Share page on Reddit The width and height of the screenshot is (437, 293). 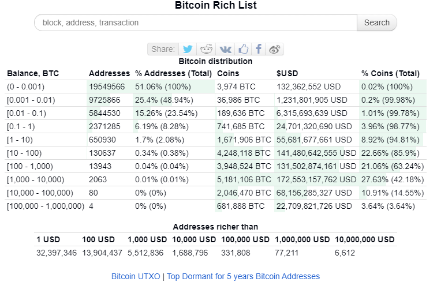[206, 49]
